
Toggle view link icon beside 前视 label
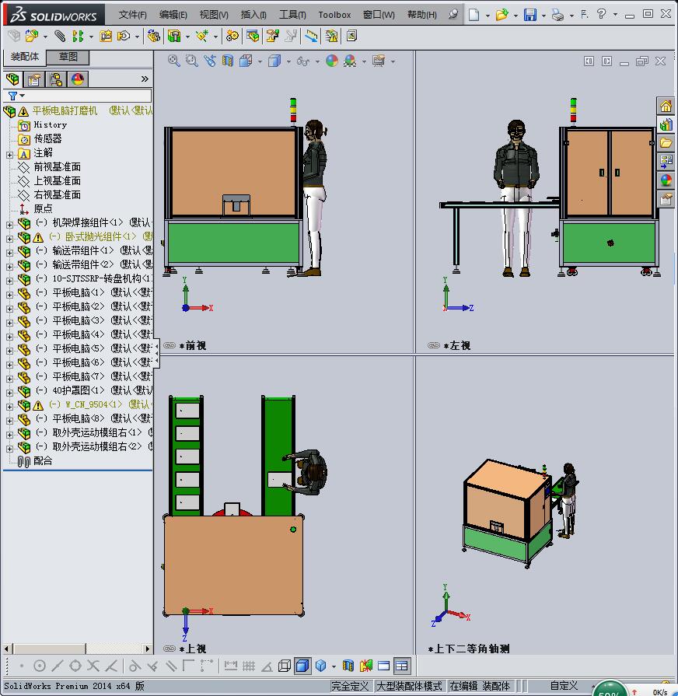point(169,345)
